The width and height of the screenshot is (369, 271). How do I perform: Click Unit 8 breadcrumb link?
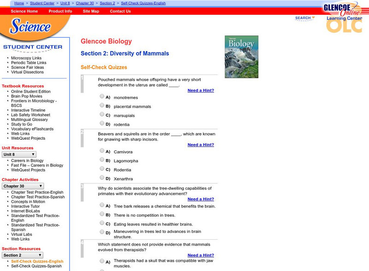[65, 3]
